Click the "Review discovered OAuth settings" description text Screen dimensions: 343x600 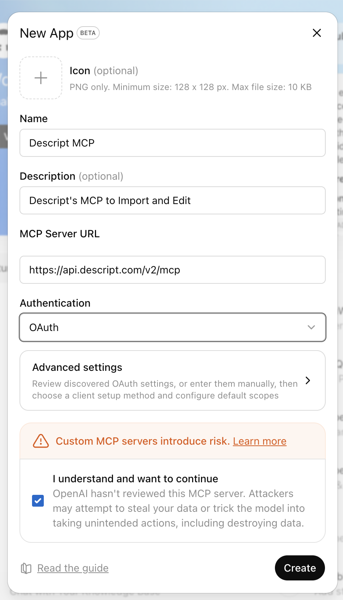(x=165, y=390)
